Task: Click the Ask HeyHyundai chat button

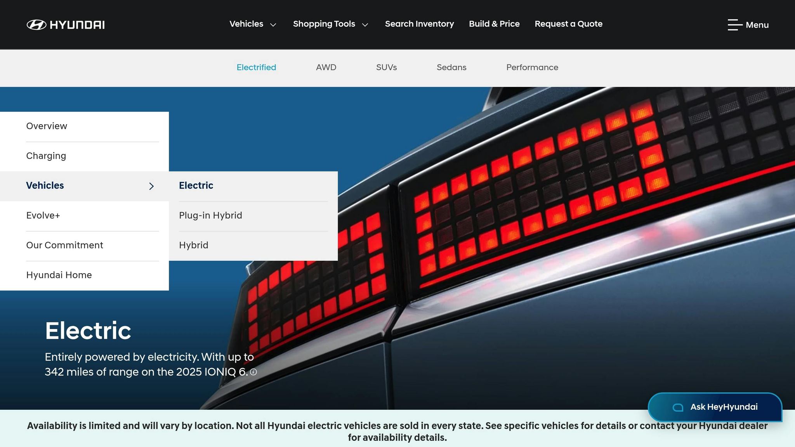Action: (715, 407)
